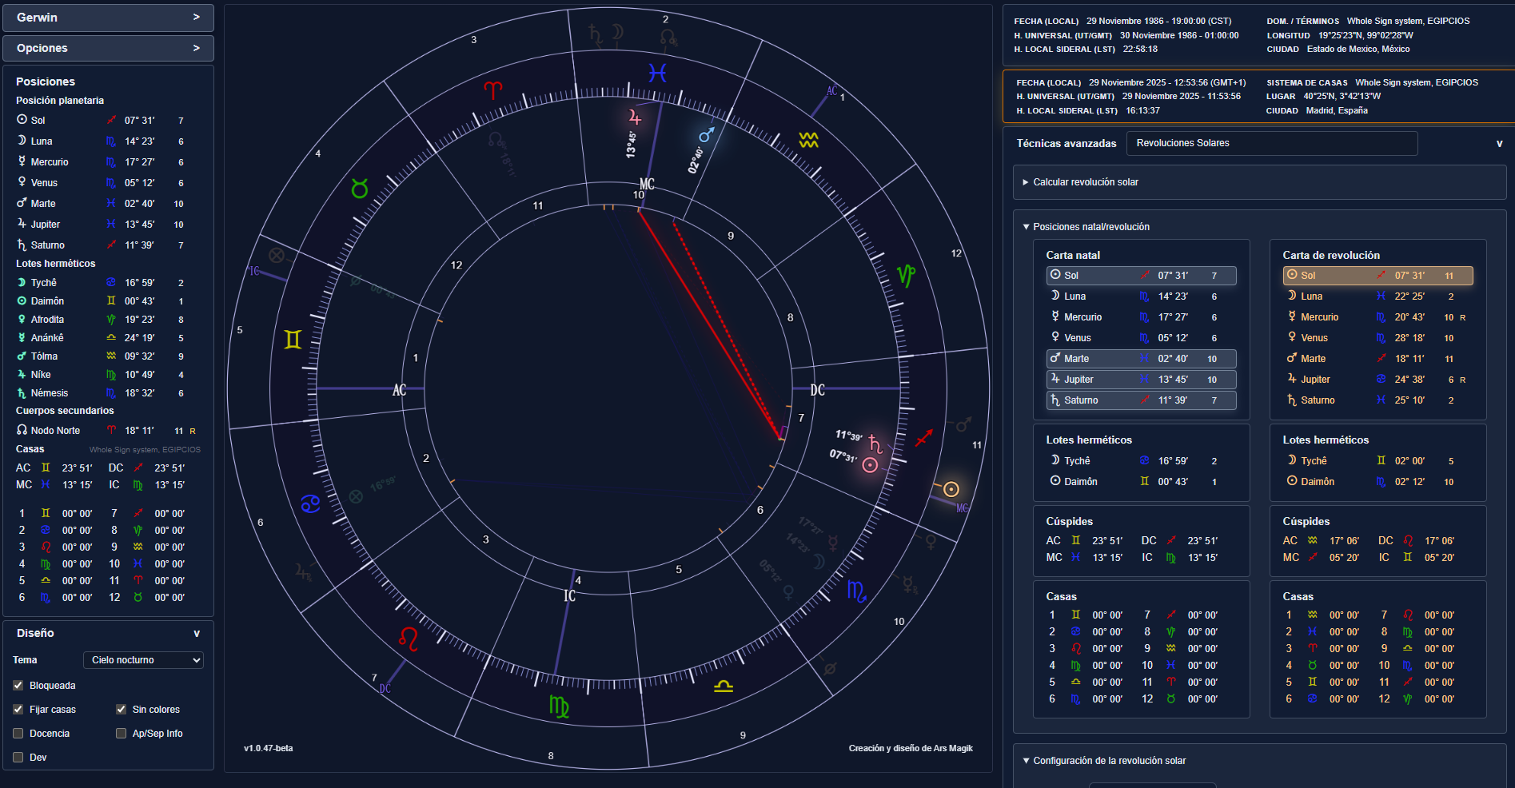Uncheck the Bloqueada checkbox
This screenshot has width=1515, height=788.
[18, 685]
